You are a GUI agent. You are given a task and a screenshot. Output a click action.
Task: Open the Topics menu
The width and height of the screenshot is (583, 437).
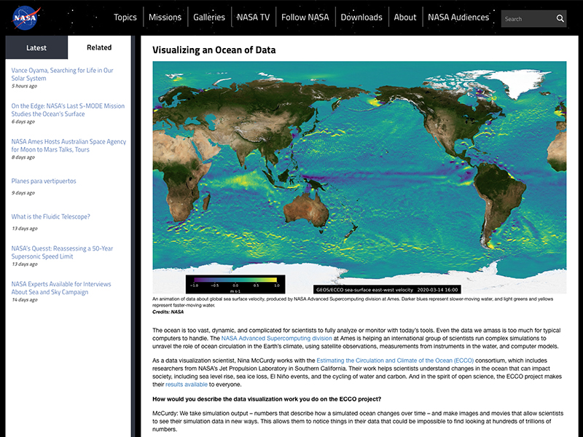[x=125, y=17]
